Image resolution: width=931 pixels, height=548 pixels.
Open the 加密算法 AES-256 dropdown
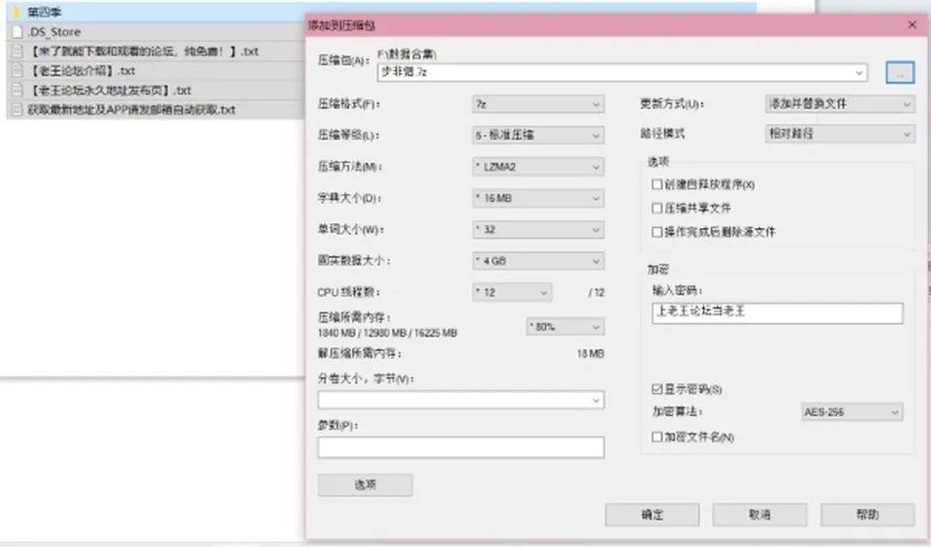tap(852, 412)
